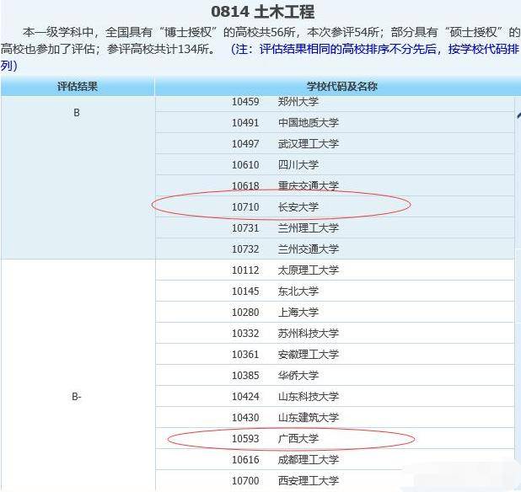
Task: Select the 成都理工大学 entry
Action: [x=335, y=459]
